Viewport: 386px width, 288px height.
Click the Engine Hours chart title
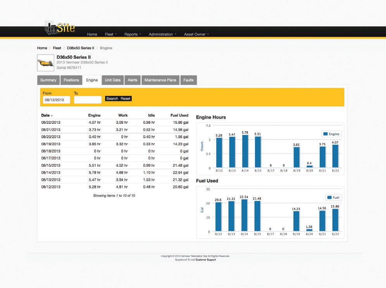coord(211,117)
